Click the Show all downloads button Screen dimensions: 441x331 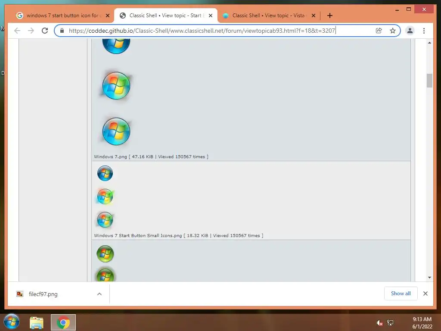click(401, 294)
